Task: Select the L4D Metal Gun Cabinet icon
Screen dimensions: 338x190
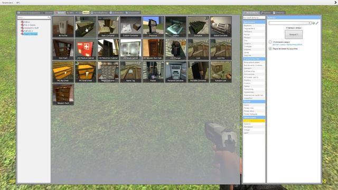Action: click(108, 49)
